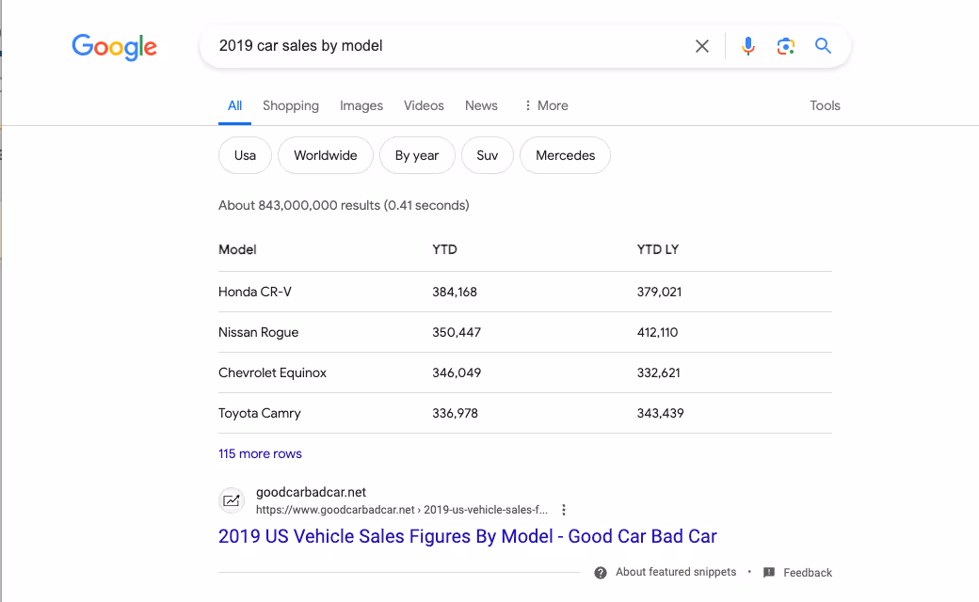Apply the Mercedes filter chip
The width and height of the screenshot is (979, 602).
[566, 155]
